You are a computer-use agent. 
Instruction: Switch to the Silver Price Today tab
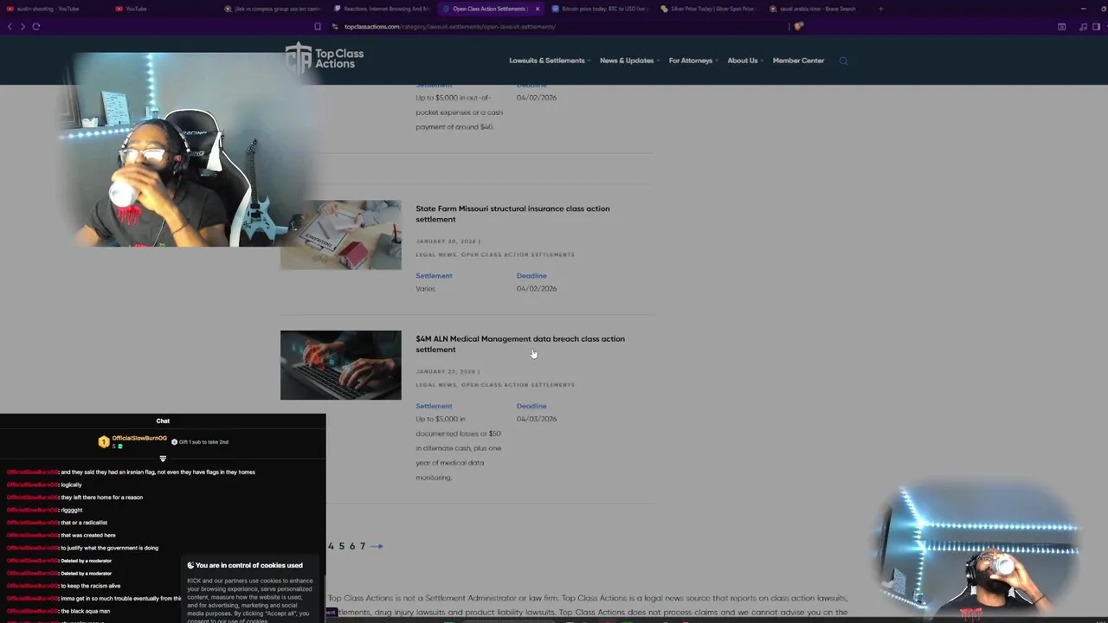click(x=708, y=9)
